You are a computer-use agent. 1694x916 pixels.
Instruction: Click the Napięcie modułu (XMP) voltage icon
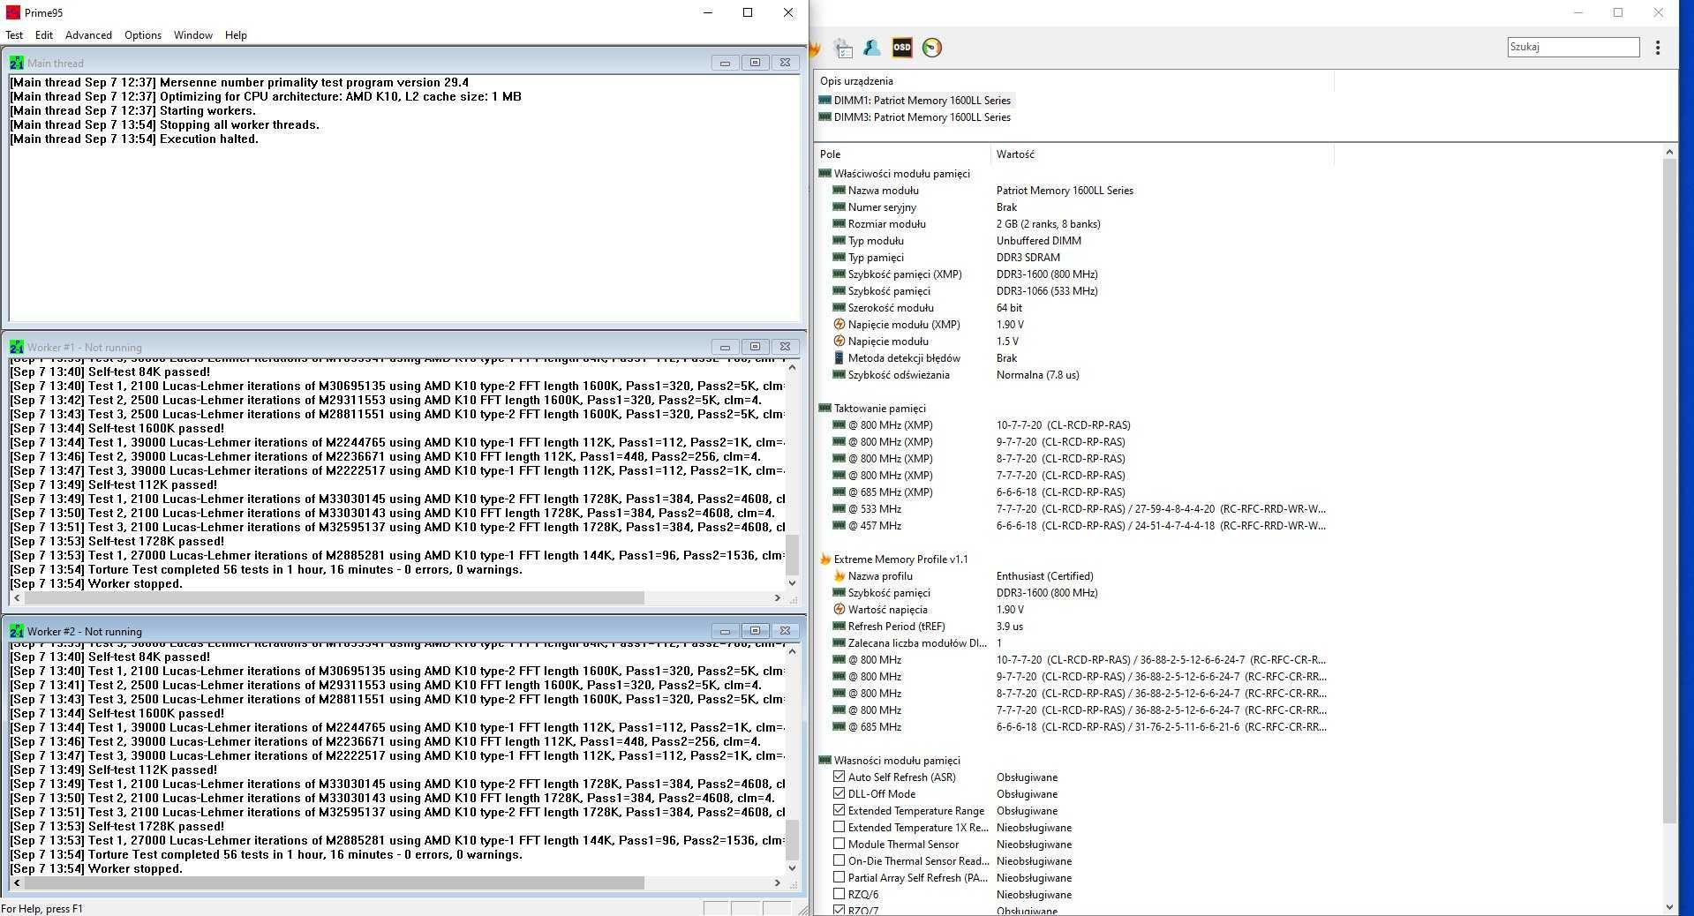click(839, 324)
